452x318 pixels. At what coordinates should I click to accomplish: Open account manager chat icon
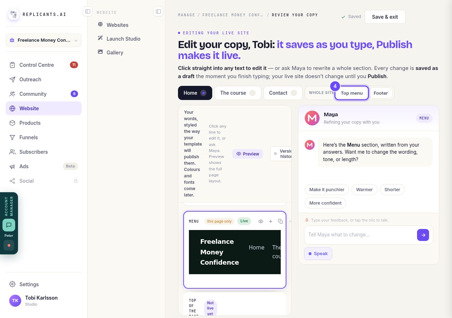pyautogui.click(x=9, y=225)
